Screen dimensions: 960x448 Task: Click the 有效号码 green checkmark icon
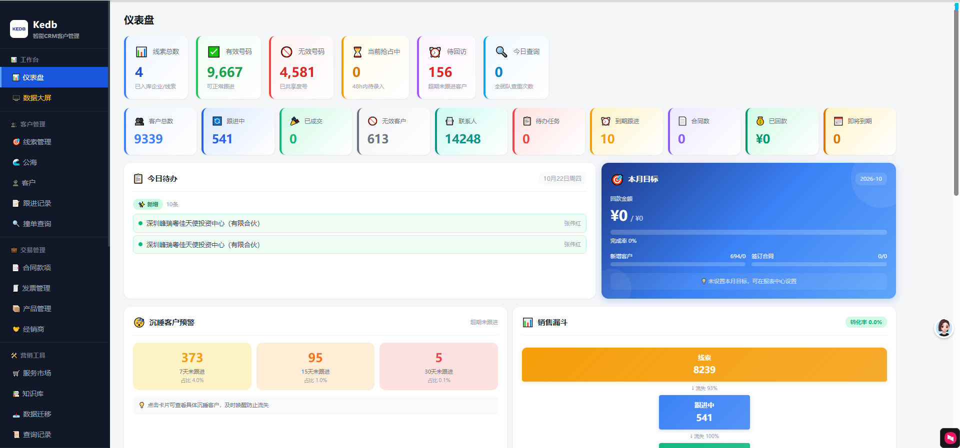click(214, 52)
